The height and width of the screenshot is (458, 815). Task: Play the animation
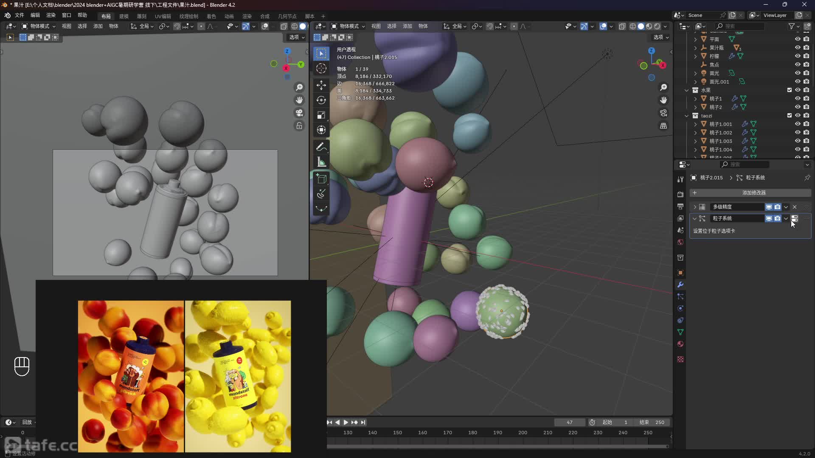tap(346, 422)
